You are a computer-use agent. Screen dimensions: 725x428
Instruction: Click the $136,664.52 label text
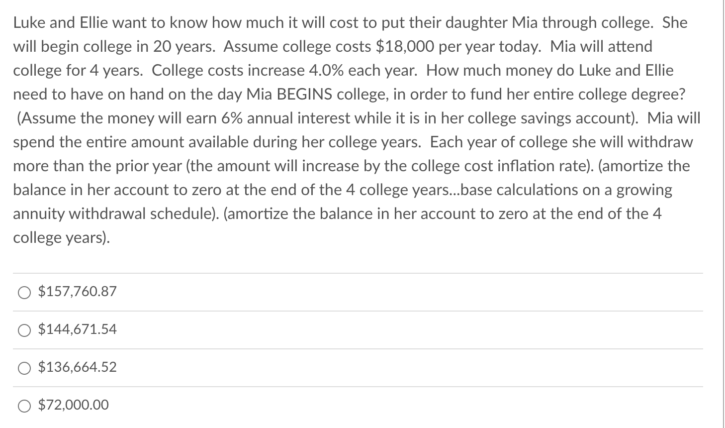click(x=77, y=367)
